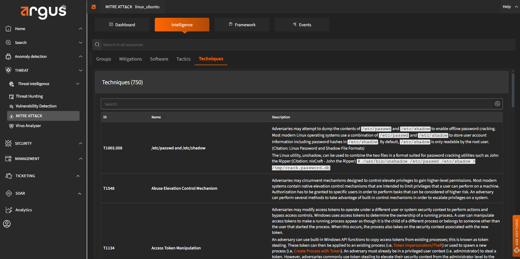Collapse the Threat intelligence submenu
This screenshot has height=259, width=520.
(78, 84)
